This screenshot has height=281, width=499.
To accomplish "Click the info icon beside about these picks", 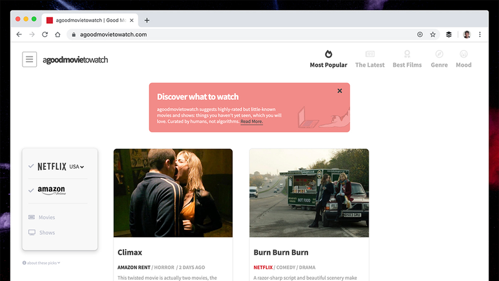I will coord(24,263).
